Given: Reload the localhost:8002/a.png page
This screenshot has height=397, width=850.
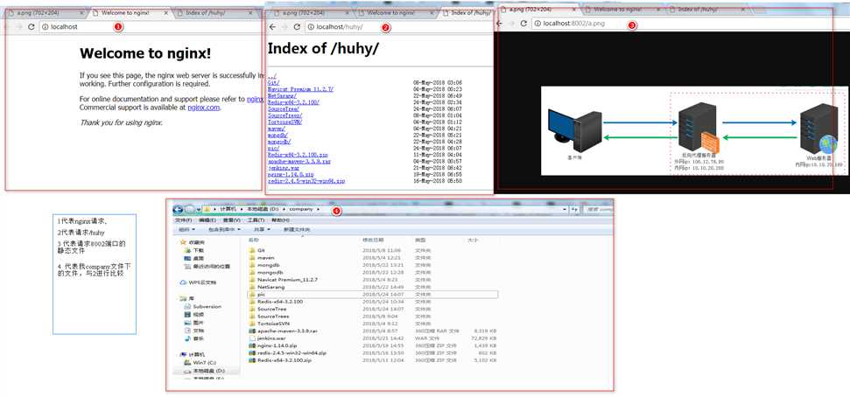Looking at the screenshot, I should coord(523,24).
